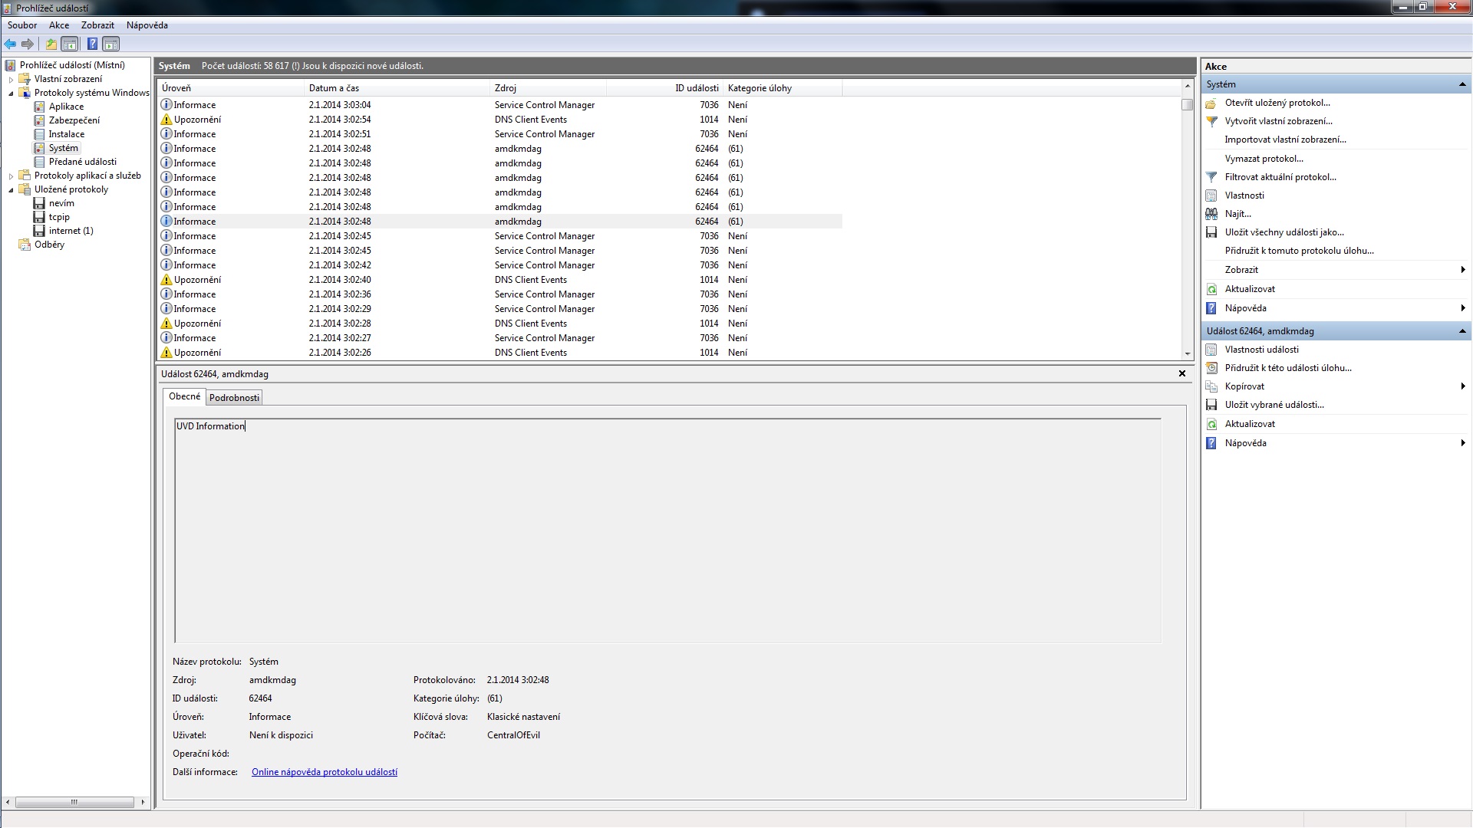Image resolution: width=1473 pixels, height=828 pixels.
Task: Open the saved log tcpip
Action: [x=59, y=217]
